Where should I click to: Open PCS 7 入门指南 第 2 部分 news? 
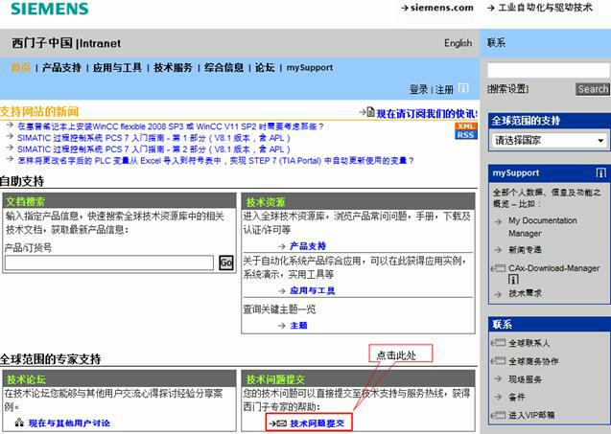153,149
